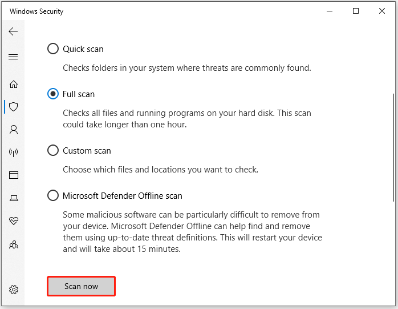Screen dimensions: 398x309
Task: Choose Microsoft Defender Offline scan option
Action: pyautogui.click(x=53, y=195)
